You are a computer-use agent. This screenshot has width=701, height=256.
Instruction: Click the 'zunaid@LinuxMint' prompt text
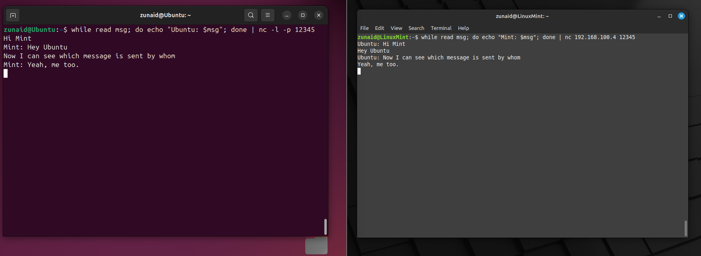click(x=383, y=37)
